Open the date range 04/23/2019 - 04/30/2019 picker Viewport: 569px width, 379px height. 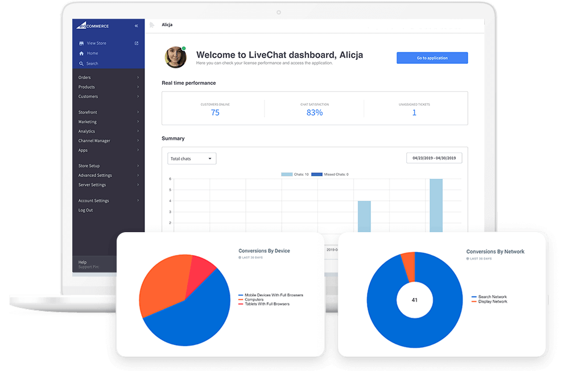(x=434, y=158)
